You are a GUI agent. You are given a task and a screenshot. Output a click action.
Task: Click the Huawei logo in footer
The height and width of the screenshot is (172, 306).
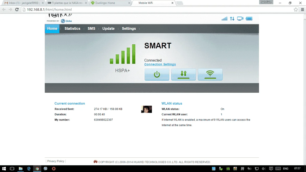[x=96, y=162]
